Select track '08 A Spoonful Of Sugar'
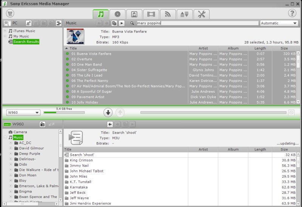 point(180,92)
